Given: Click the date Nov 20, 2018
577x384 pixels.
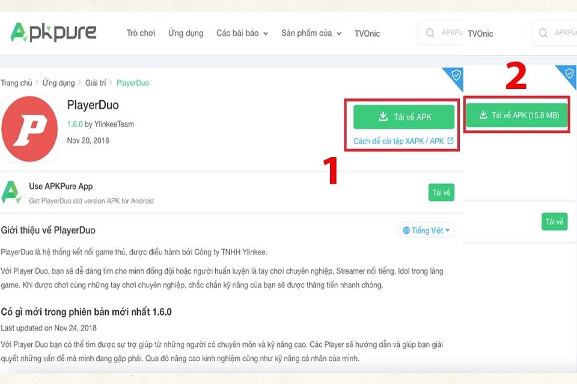Looking at the screenshot, I should (88, 140).
